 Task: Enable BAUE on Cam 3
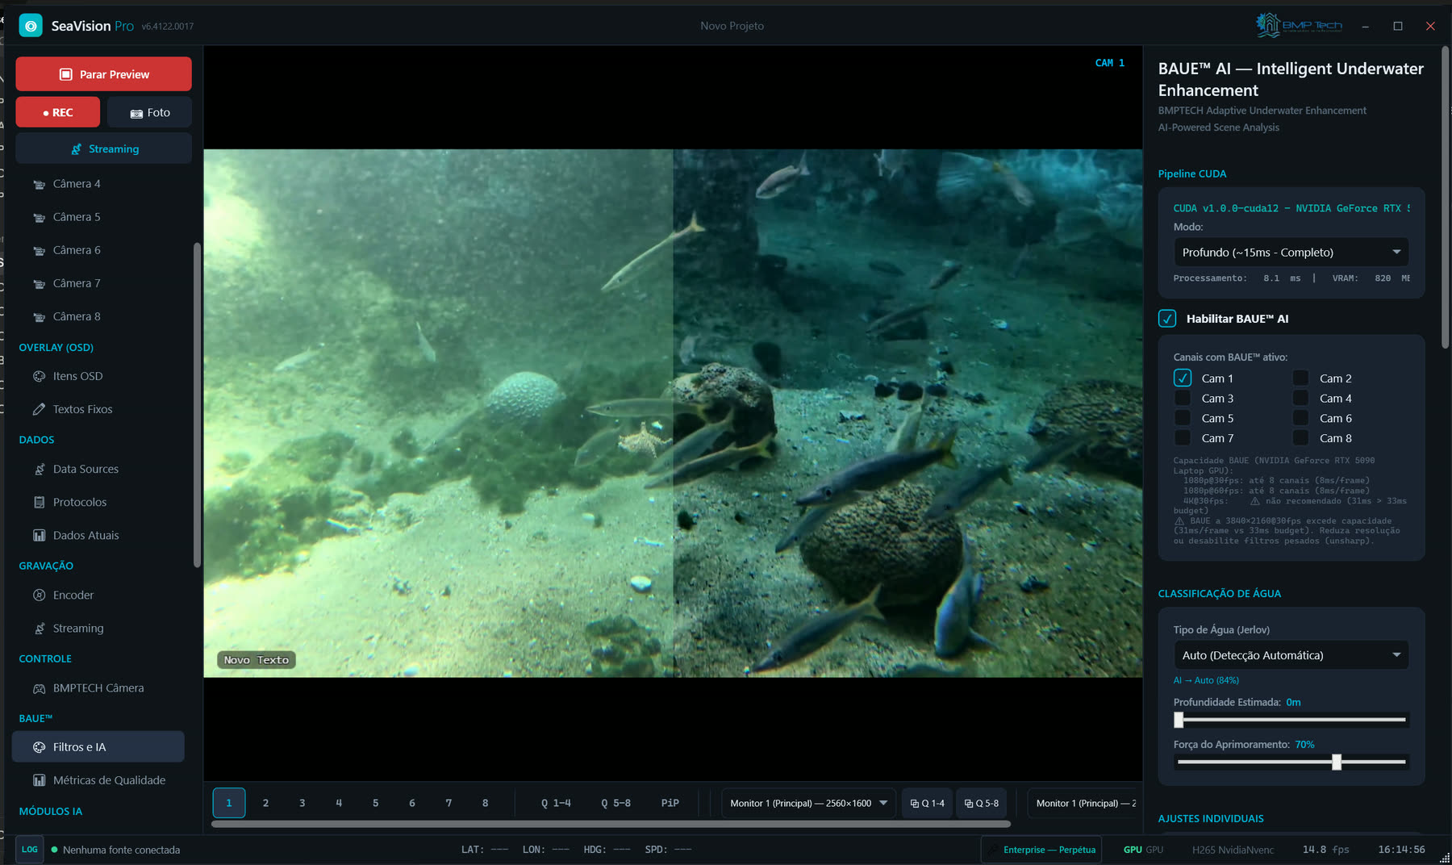pyautogui.click(x=1183, y=398)
